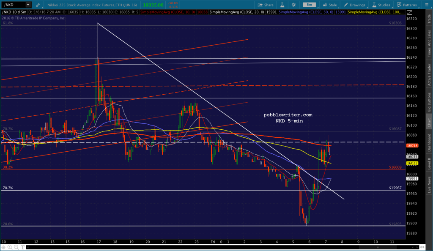The width and height of the screenshot is (433, 251).
Task: Click the SimpleMovingAvg (CLOSE, 20, 0) label
Action: 237,12
